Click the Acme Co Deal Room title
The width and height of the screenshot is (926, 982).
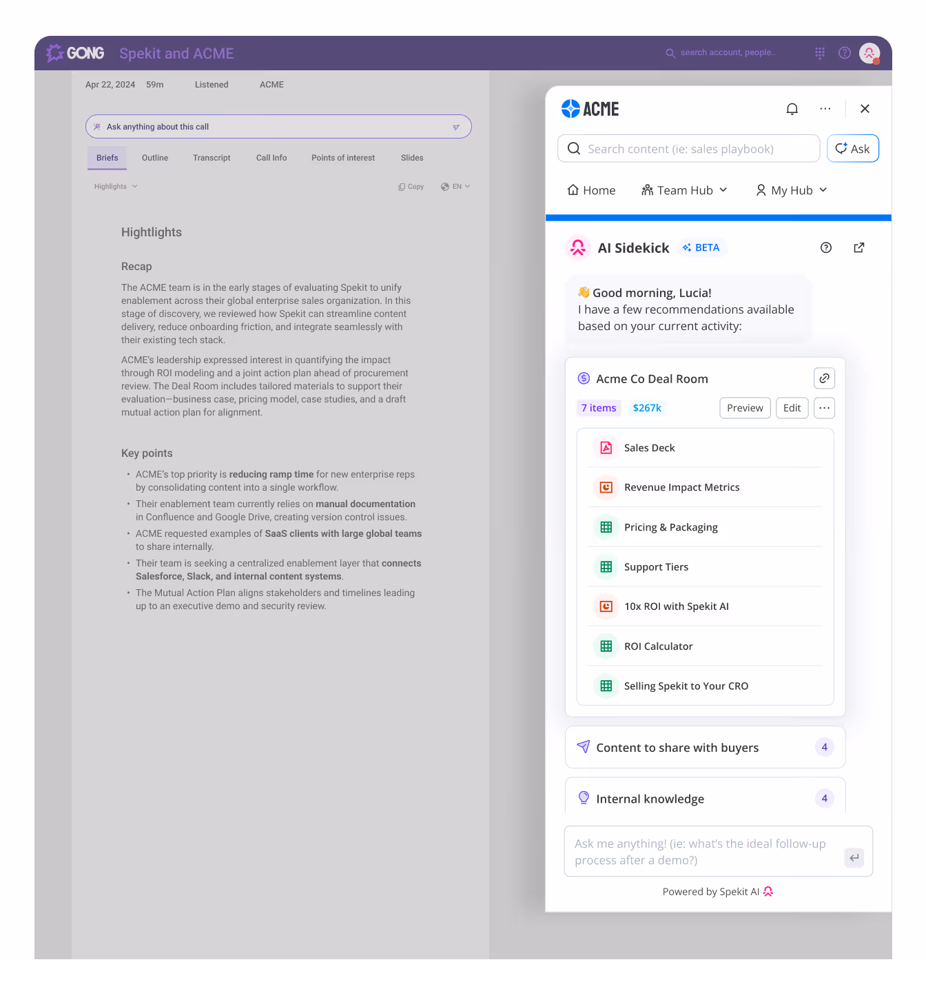[652, 379]
